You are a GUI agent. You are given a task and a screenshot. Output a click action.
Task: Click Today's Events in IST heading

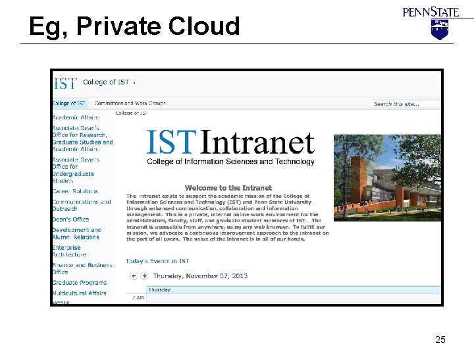pos(157,261)
